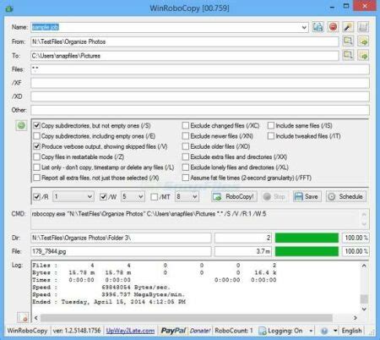
Task: Click the Logging On status icon
Action: (x=263, y=331)
